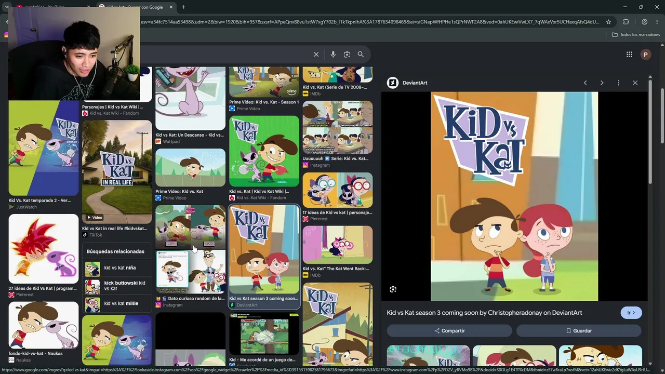Viewport: 665px width, 374px height.
Task: Open the Uuuuuuh Serie: Kid vs. Kat Instagram image
Action: [338, 127]
